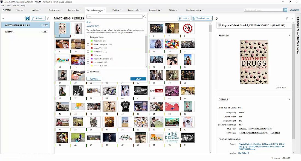This screenshot has height=161, width=301.
Task: Tick the correctV1 checkbox
Action: pyautogui.click(x=88, y=48)
